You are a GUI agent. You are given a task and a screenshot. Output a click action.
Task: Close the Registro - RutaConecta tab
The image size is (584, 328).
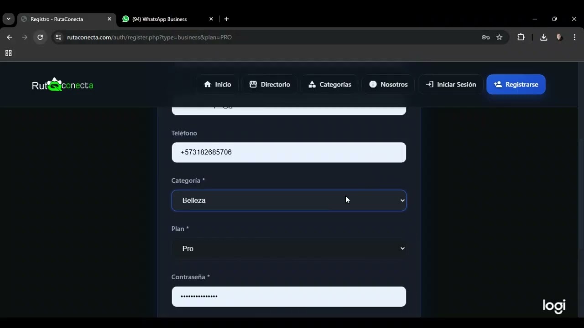click(x=109, y=19)
